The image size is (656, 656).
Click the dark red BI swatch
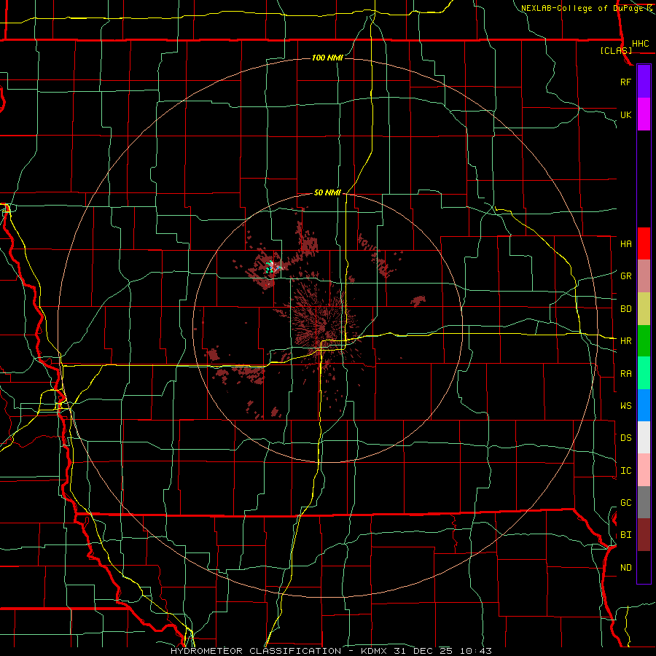pyautogui.click(x=644, y=535)
